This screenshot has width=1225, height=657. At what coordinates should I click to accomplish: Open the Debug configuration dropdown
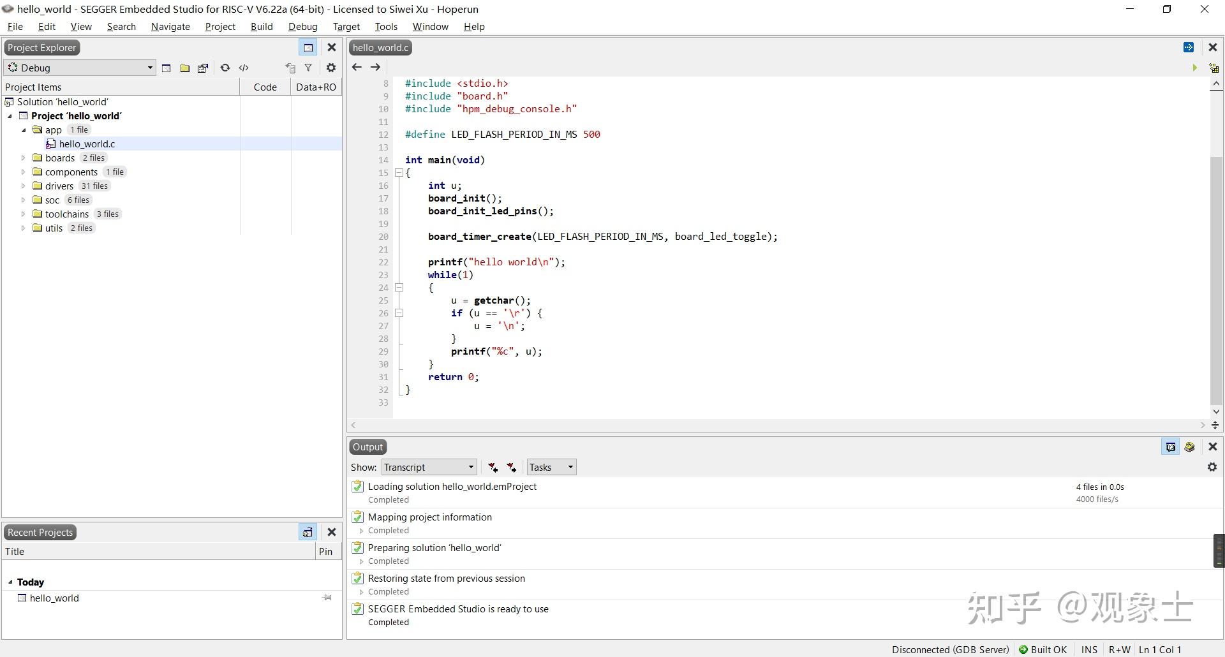coord(81,68)
